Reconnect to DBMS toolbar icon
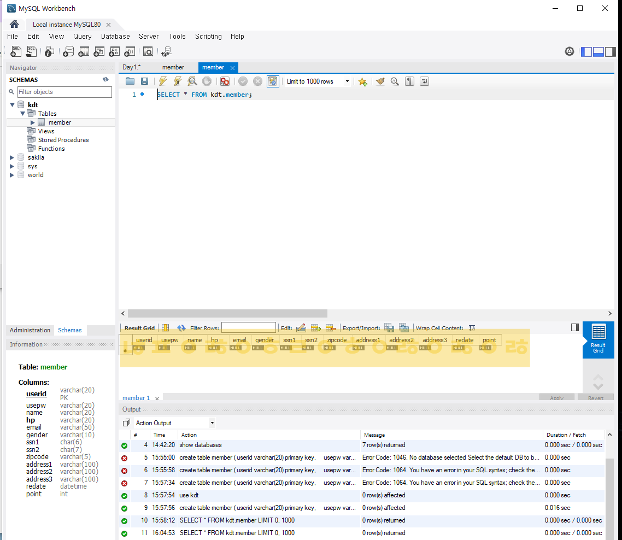Image resolution: width=622 pixels, height=540 pixels. pyautogui.click(x=167, y=51)
